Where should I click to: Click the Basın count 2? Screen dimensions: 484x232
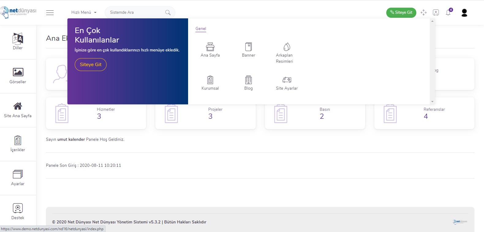[x=322, y=116]
